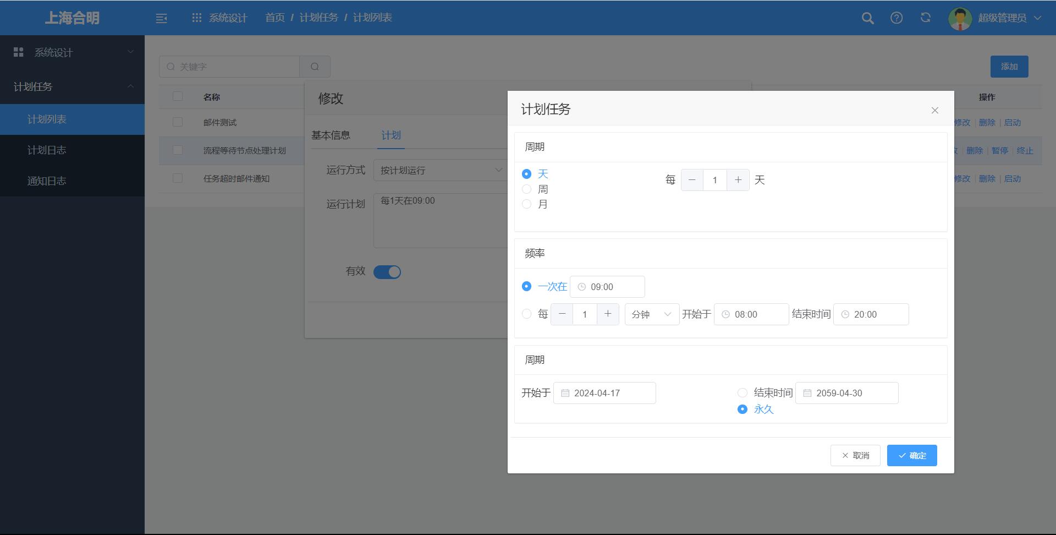
Task: Open the help question-mark icon
Action: 897,18
